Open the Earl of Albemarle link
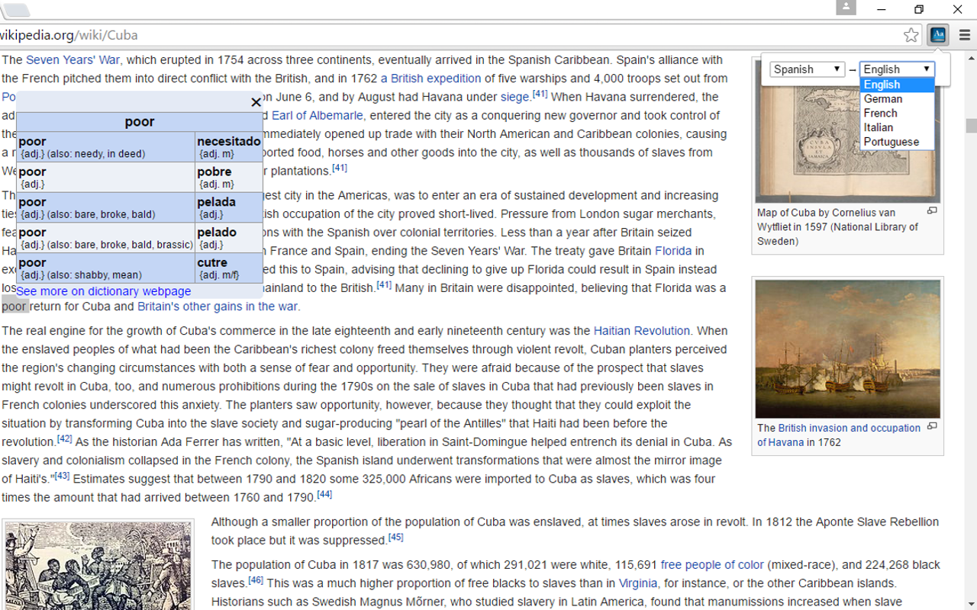 (x=317, y=115)
